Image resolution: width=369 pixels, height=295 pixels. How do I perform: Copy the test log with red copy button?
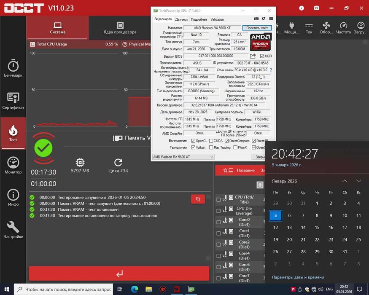pyautogui.click(x=198, y=199)
